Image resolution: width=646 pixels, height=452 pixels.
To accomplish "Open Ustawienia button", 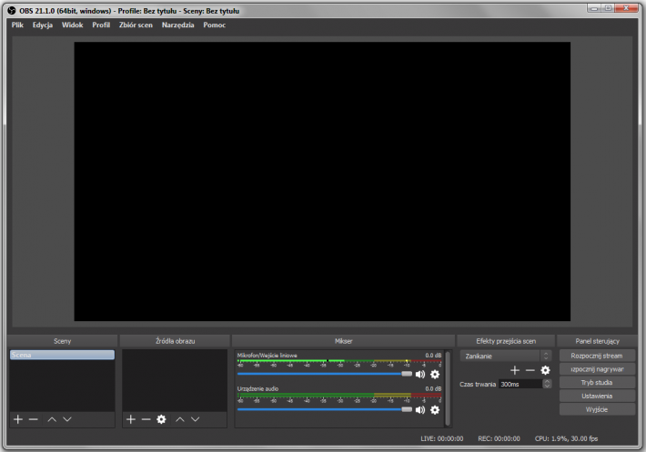I will (597, 396).
